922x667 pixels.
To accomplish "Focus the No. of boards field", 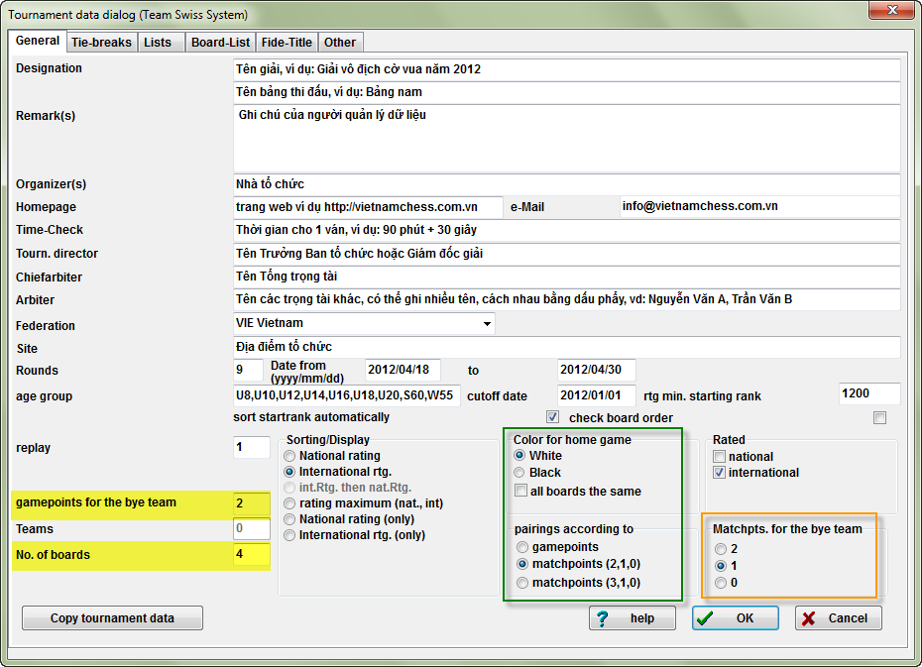I will pyautogui.click(x=252, y=554).
